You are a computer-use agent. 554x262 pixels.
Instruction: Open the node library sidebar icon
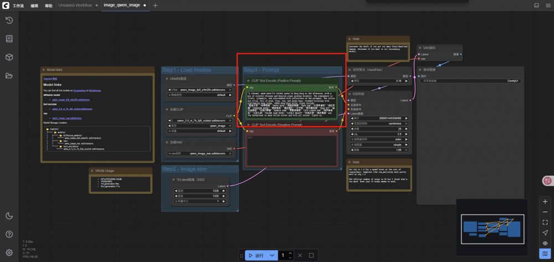(x=9, y=39)
